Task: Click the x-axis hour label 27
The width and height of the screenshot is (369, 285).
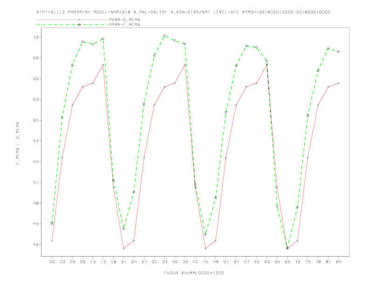Action: tap(144, 262)
